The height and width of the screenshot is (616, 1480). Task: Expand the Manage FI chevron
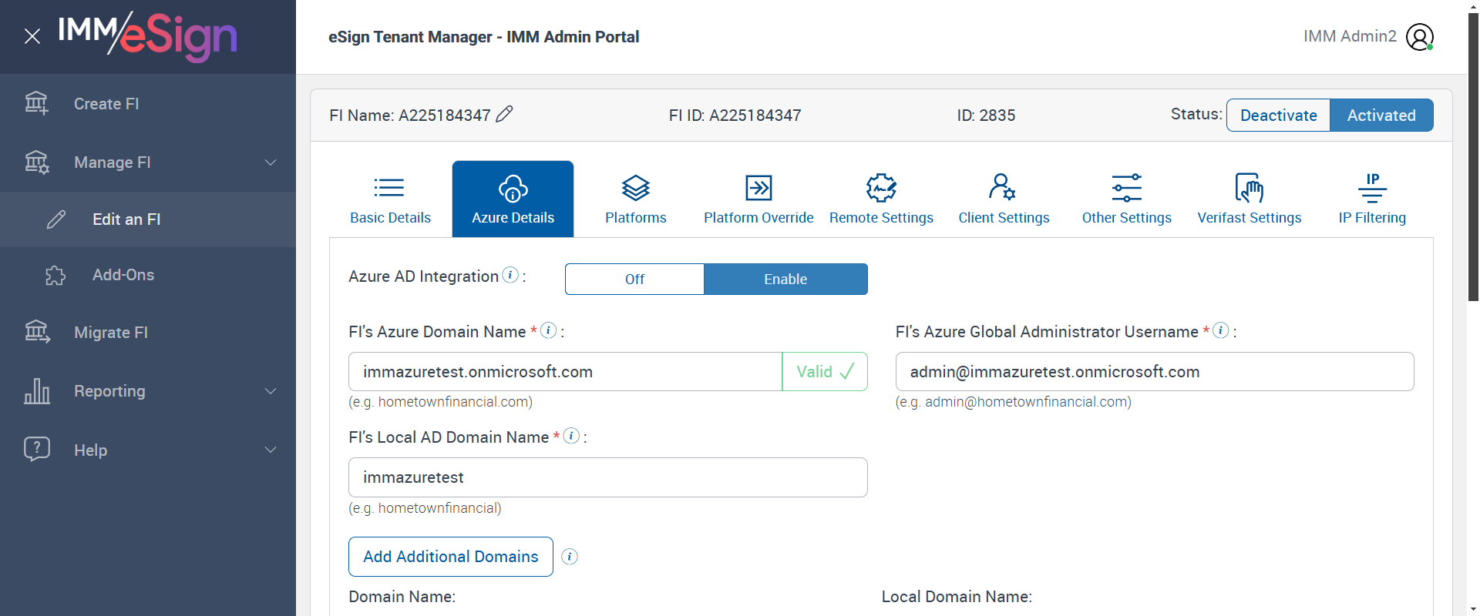[271, 162]
